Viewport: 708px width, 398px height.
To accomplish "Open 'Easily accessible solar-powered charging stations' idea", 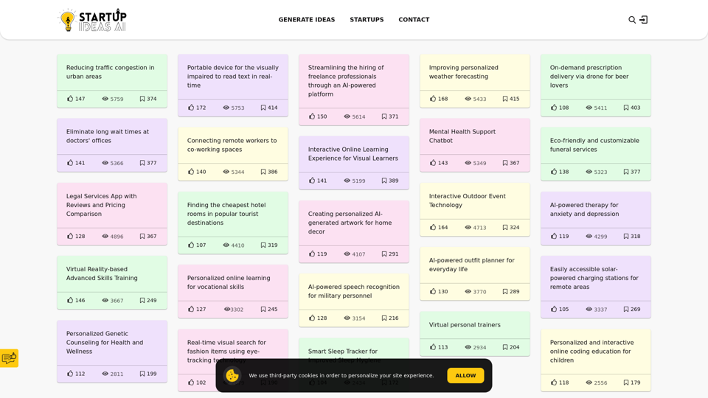I will coord(594,278).
